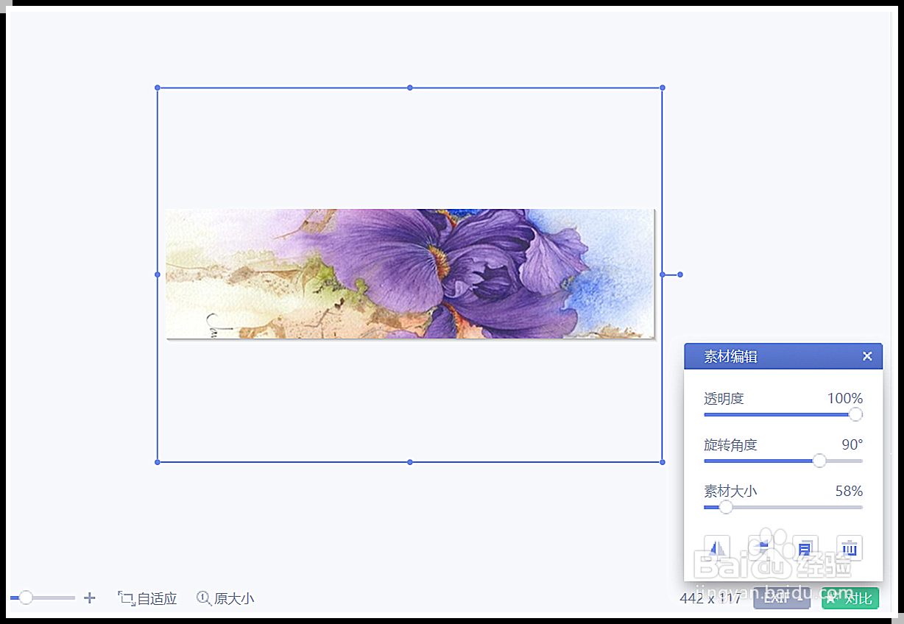Click the green 对比 compare button
Viewport: 904px width, 624px height.
850,598
